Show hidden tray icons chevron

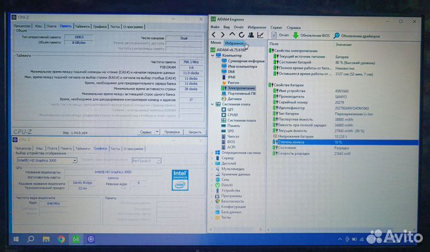(340, 239)
